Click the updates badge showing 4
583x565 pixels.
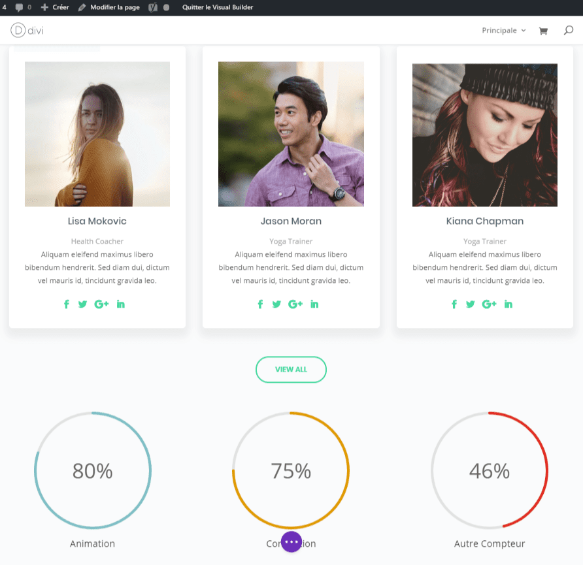(x=4, y=7)
